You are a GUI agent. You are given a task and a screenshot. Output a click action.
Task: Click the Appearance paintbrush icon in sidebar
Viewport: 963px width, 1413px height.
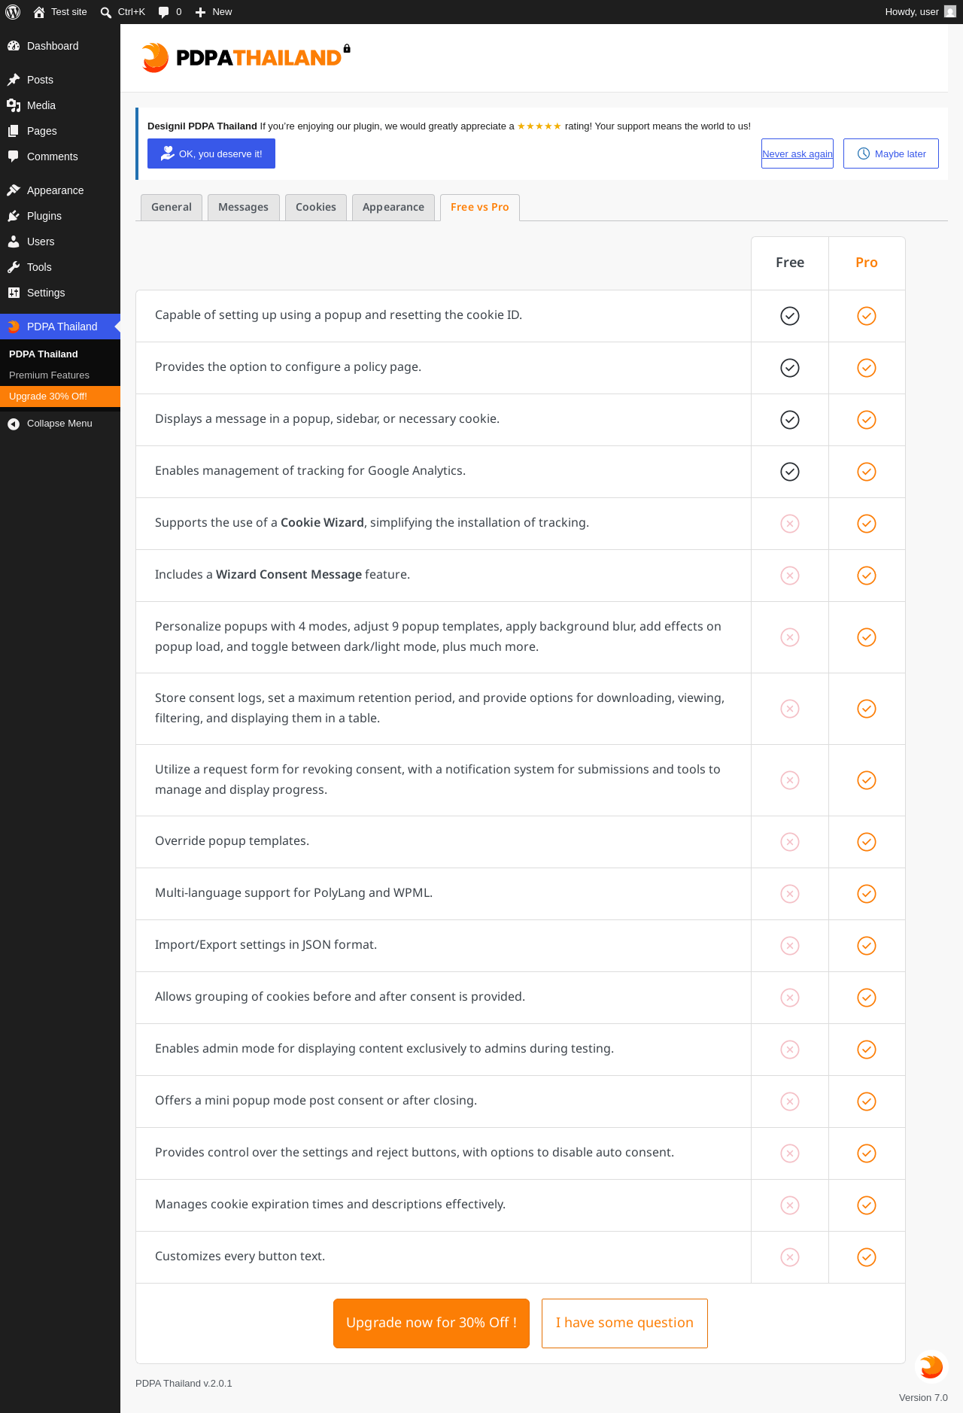coord(14,190)
